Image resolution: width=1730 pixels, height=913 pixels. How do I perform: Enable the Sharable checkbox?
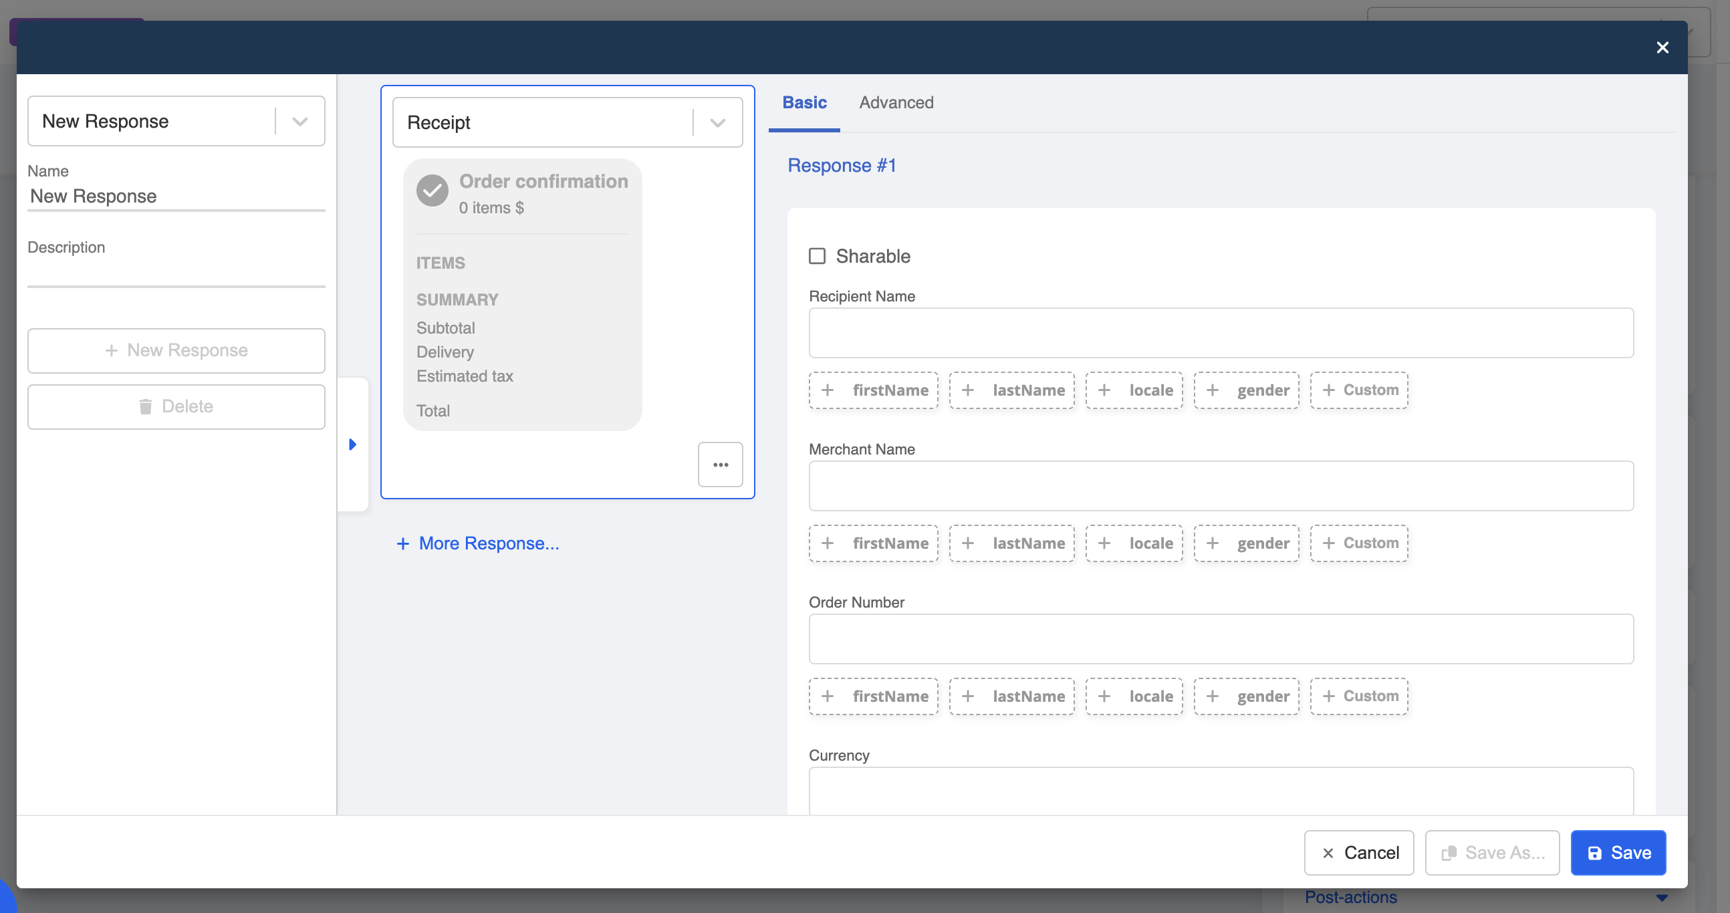tap(817, 256)
